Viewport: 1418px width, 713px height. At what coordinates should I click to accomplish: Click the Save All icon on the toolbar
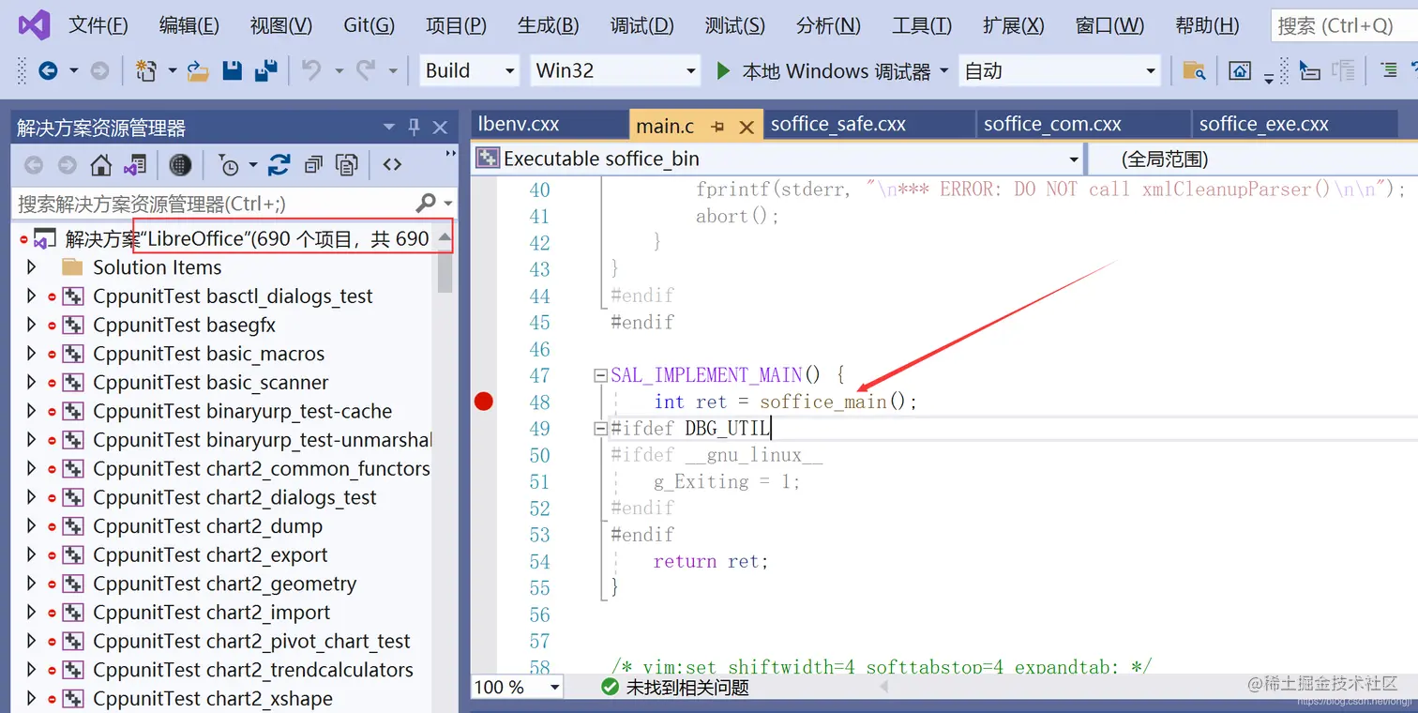click(x=267, y=70)
